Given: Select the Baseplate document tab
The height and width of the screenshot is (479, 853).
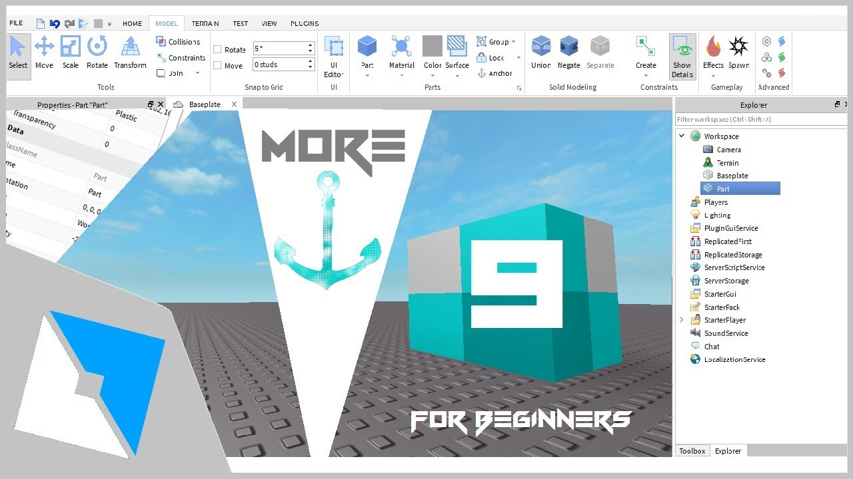Looking at the screenshot, I should point(205,104).
